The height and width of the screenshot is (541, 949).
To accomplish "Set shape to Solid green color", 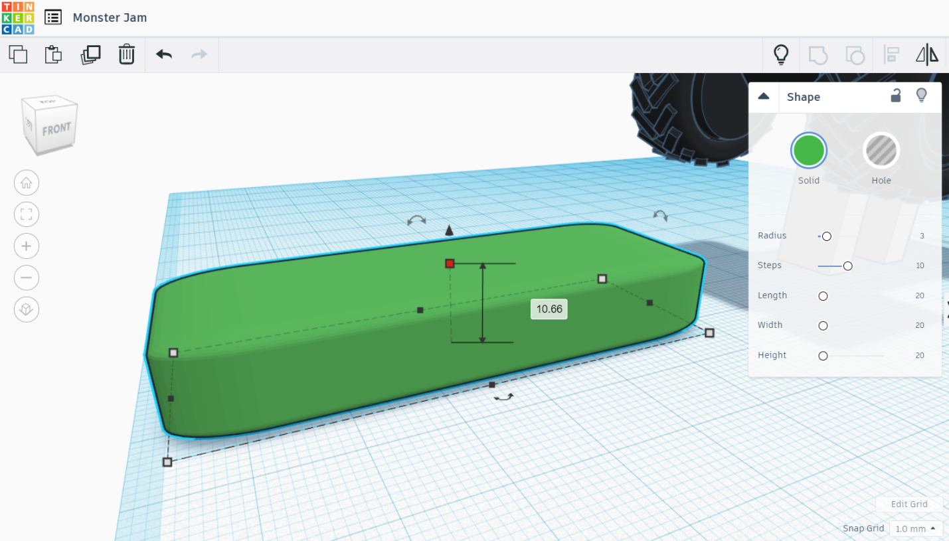I will (x=809, y=151).
